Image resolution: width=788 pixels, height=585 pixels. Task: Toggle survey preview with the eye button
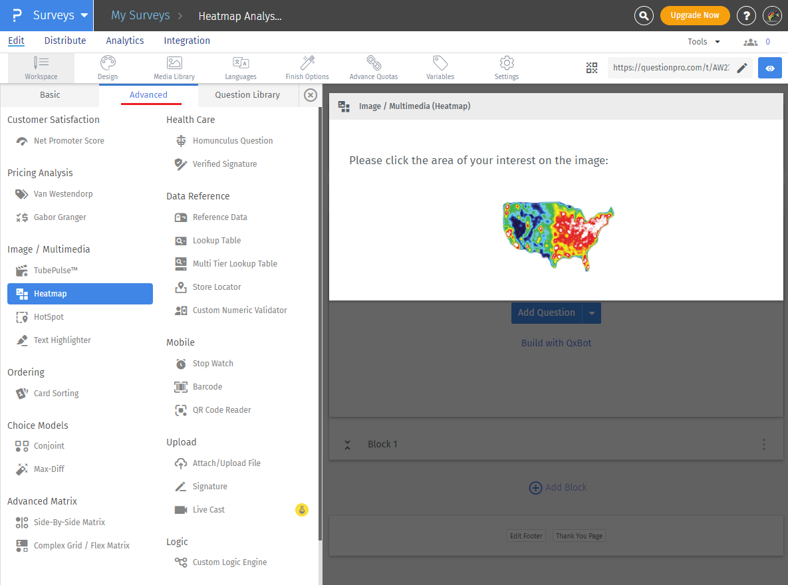point(769,67)
